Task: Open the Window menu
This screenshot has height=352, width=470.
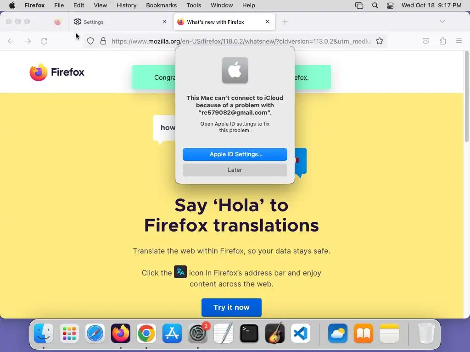Action: pyautogui.click(x=222, y=5)
